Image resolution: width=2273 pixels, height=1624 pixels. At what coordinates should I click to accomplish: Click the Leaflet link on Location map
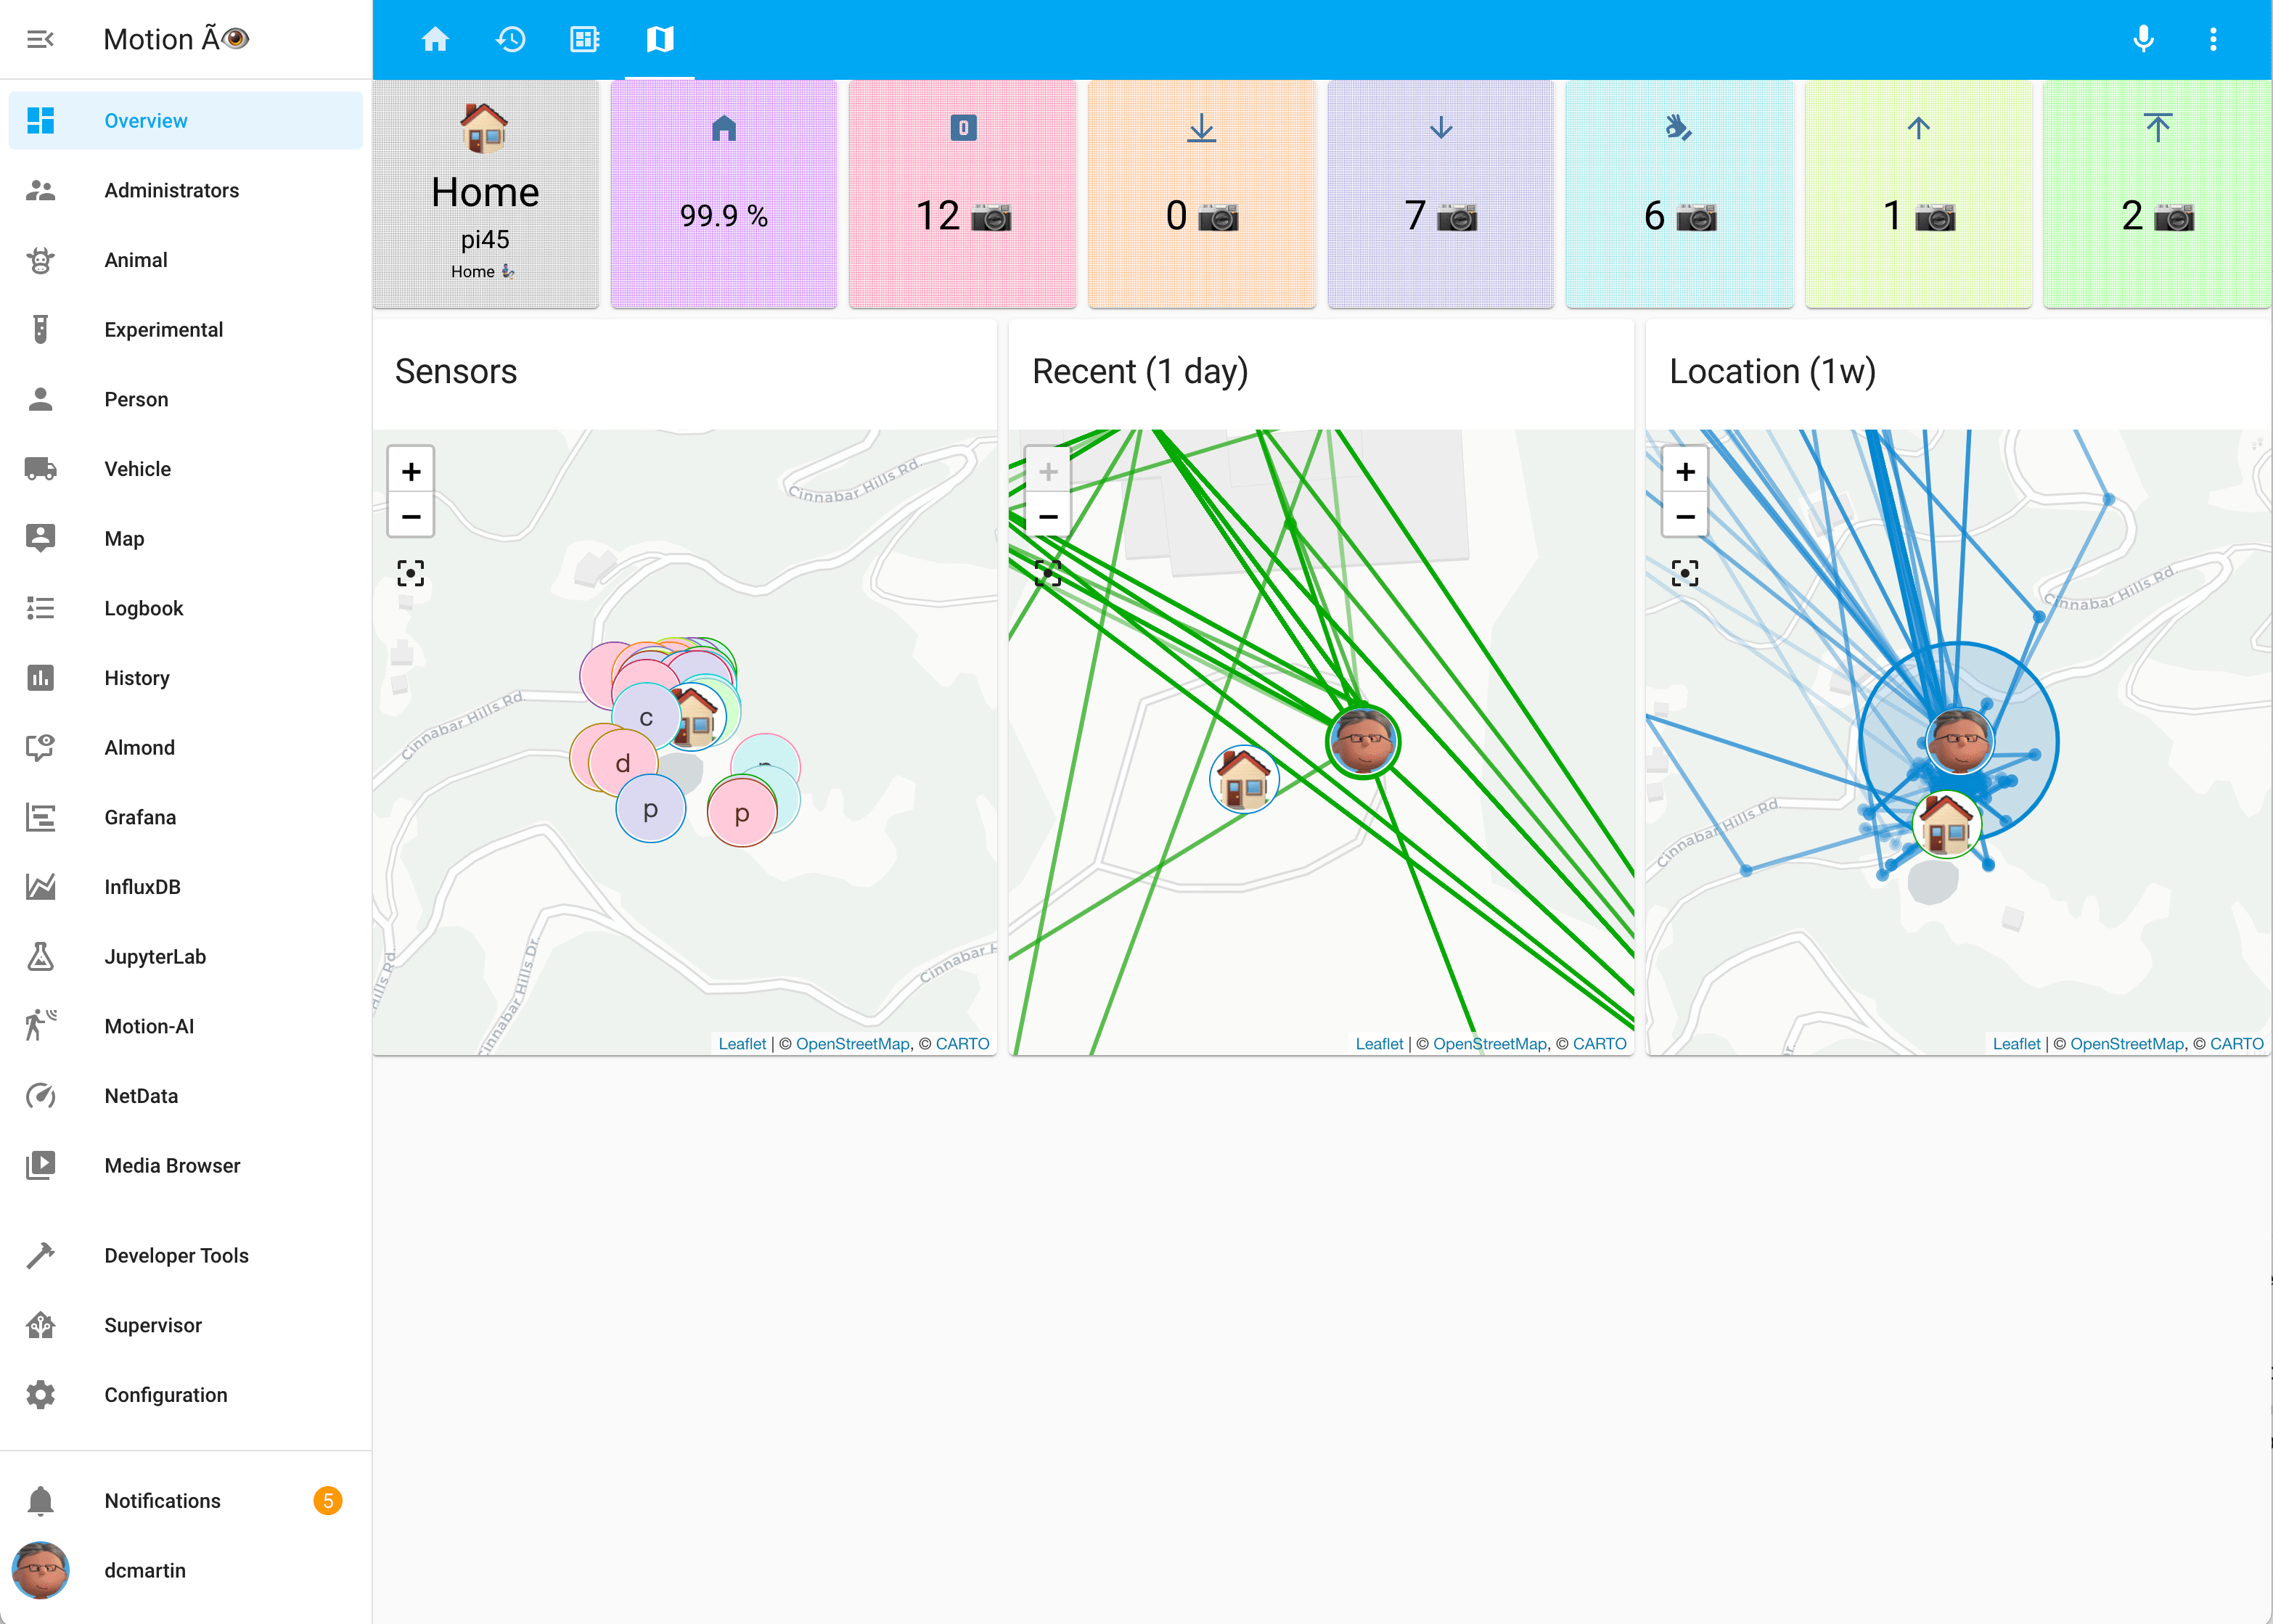click(x=2016, y=1044)
